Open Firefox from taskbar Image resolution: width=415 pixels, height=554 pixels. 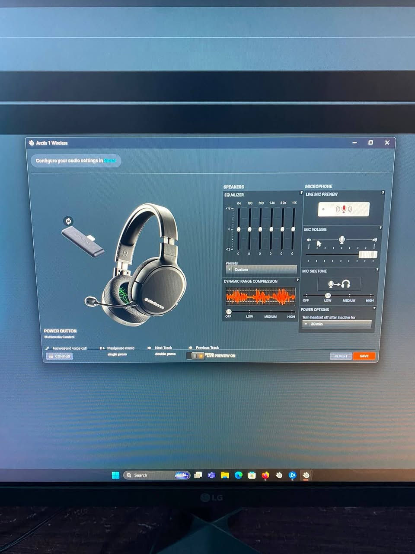click(265, 475)
